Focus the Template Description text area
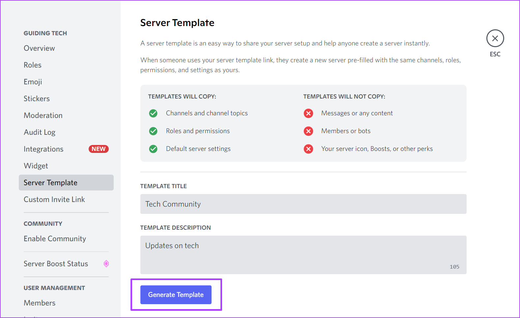Viewport: 520px width, 318px height. pos(303,255)
